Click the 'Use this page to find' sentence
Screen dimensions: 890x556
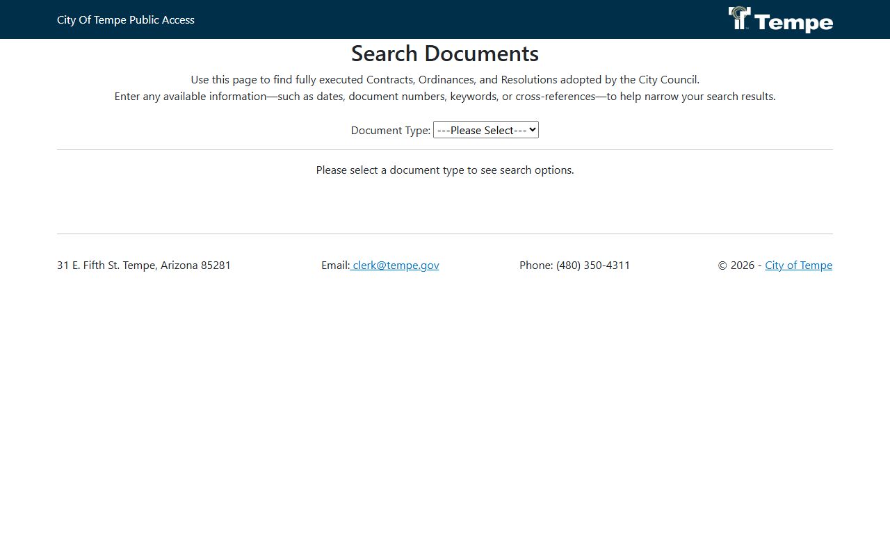[x=445, y=79]
